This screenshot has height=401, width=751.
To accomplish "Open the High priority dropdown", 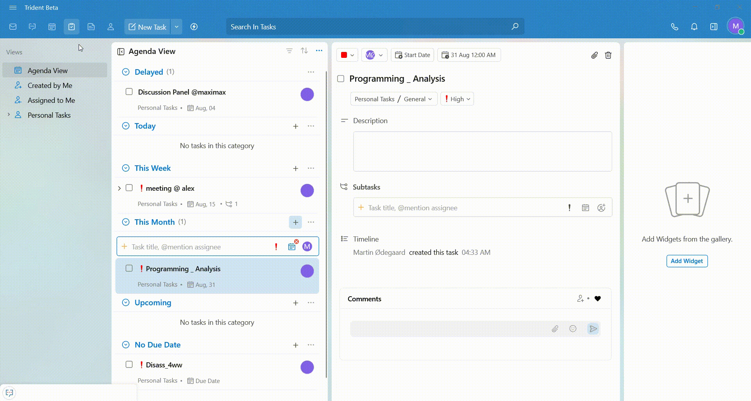I will 457,99.
